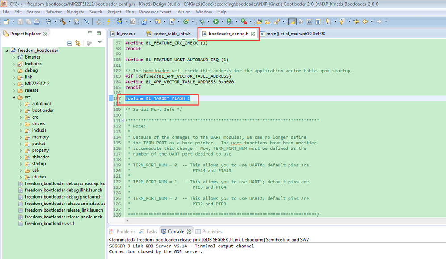Viewport: 446px width, 259px height.
Task: Click editor horizontal scrollbar left arrow
Action: coord(127,221)
